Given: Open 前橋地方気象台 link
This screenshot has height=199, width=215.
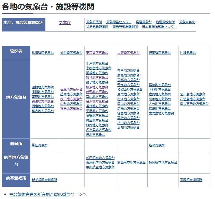Looking at the screenshot, I should [97, 73].
